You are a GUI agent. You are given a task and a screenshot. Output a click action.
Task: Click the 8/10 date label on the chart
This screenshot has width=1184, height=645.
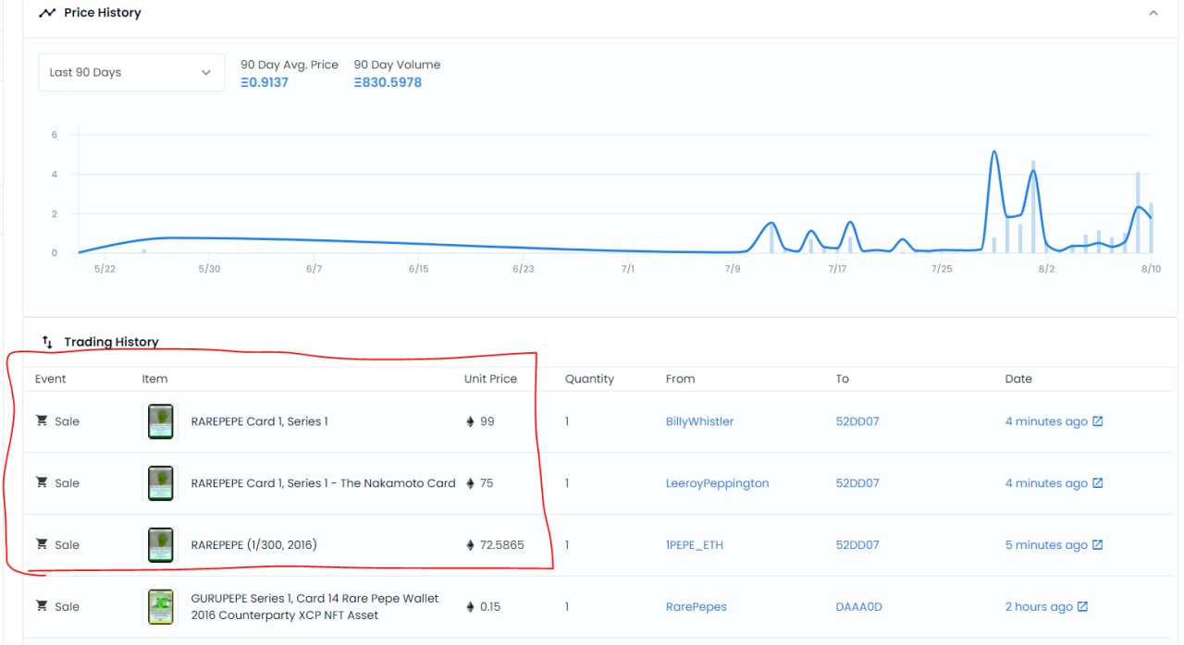(x=1151, y=269)
